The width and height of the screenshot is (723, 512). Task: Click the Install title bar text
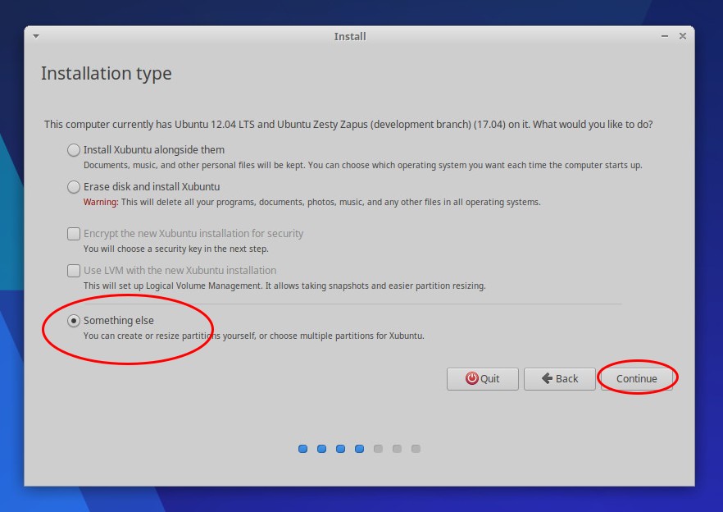tap(350, 36)
